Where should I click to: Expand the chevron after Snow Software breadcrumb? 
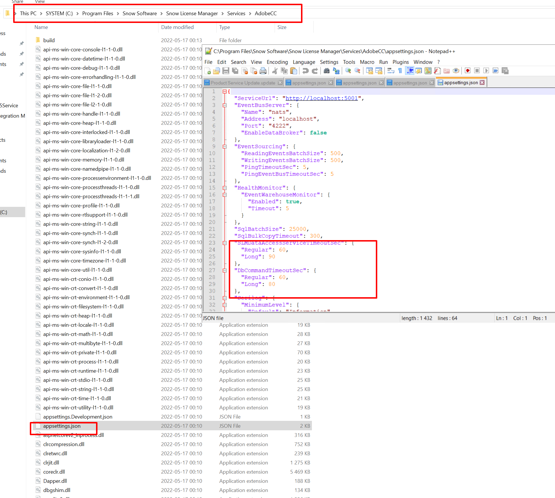tap(161, 13)
